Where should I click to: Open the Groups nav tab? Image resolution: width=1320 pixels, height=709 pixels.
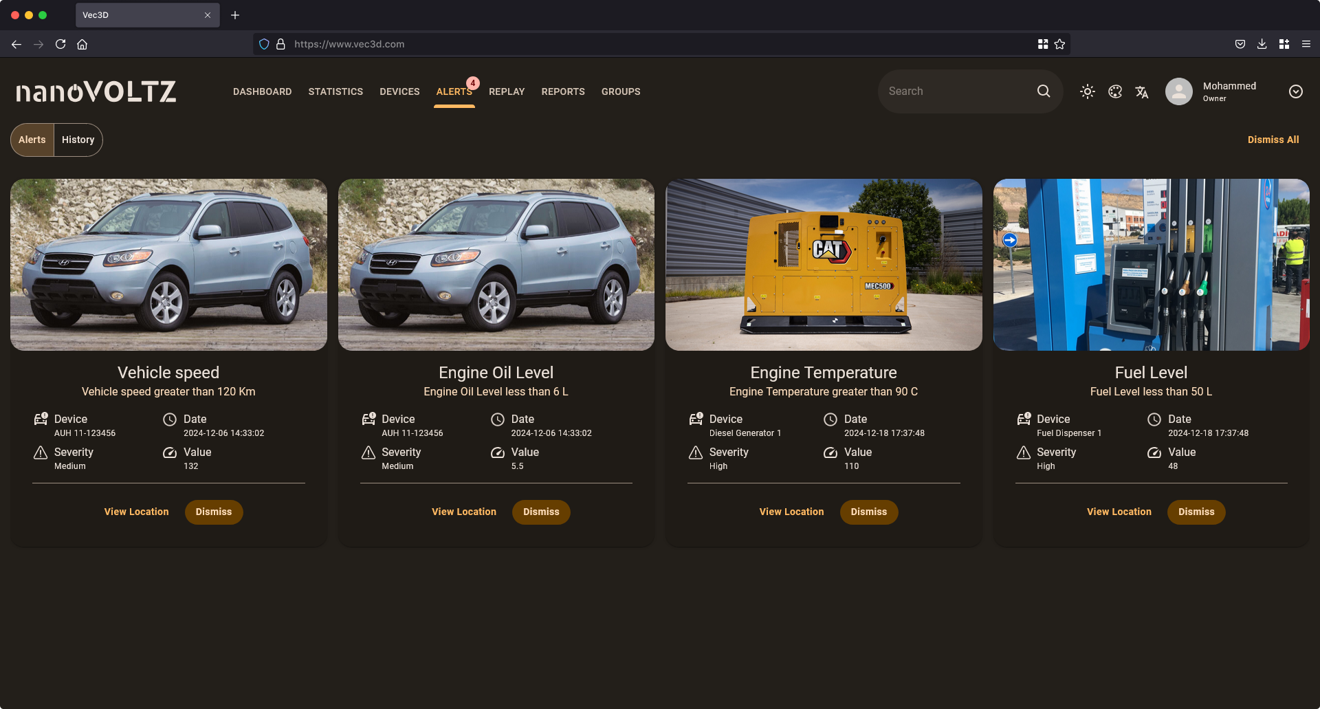(x=621, y=91)
